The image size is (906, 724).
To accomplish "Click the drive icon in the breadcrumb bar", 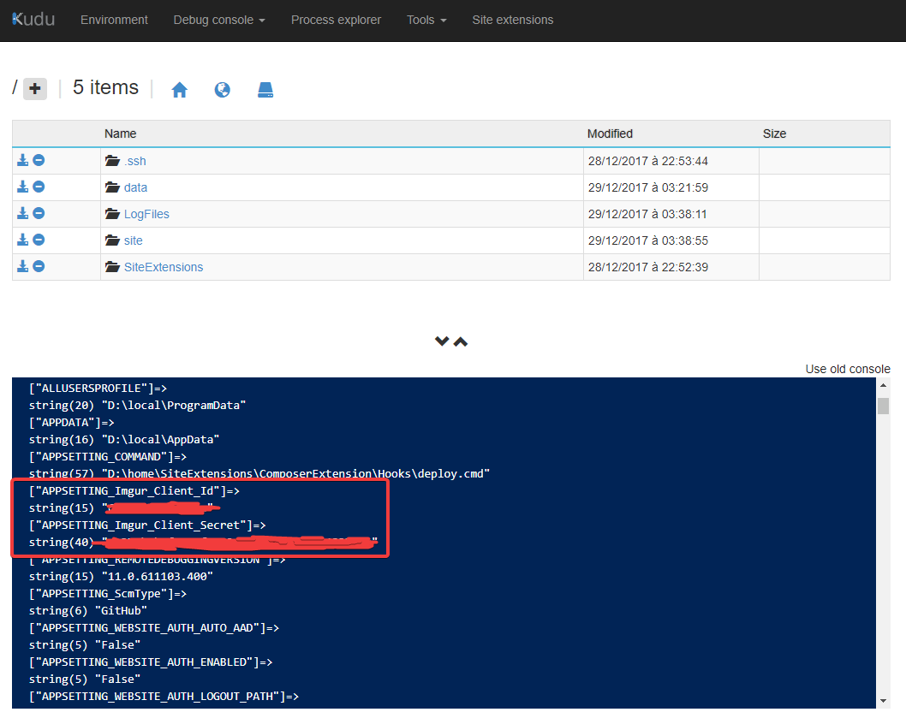I will coord(265,89).
